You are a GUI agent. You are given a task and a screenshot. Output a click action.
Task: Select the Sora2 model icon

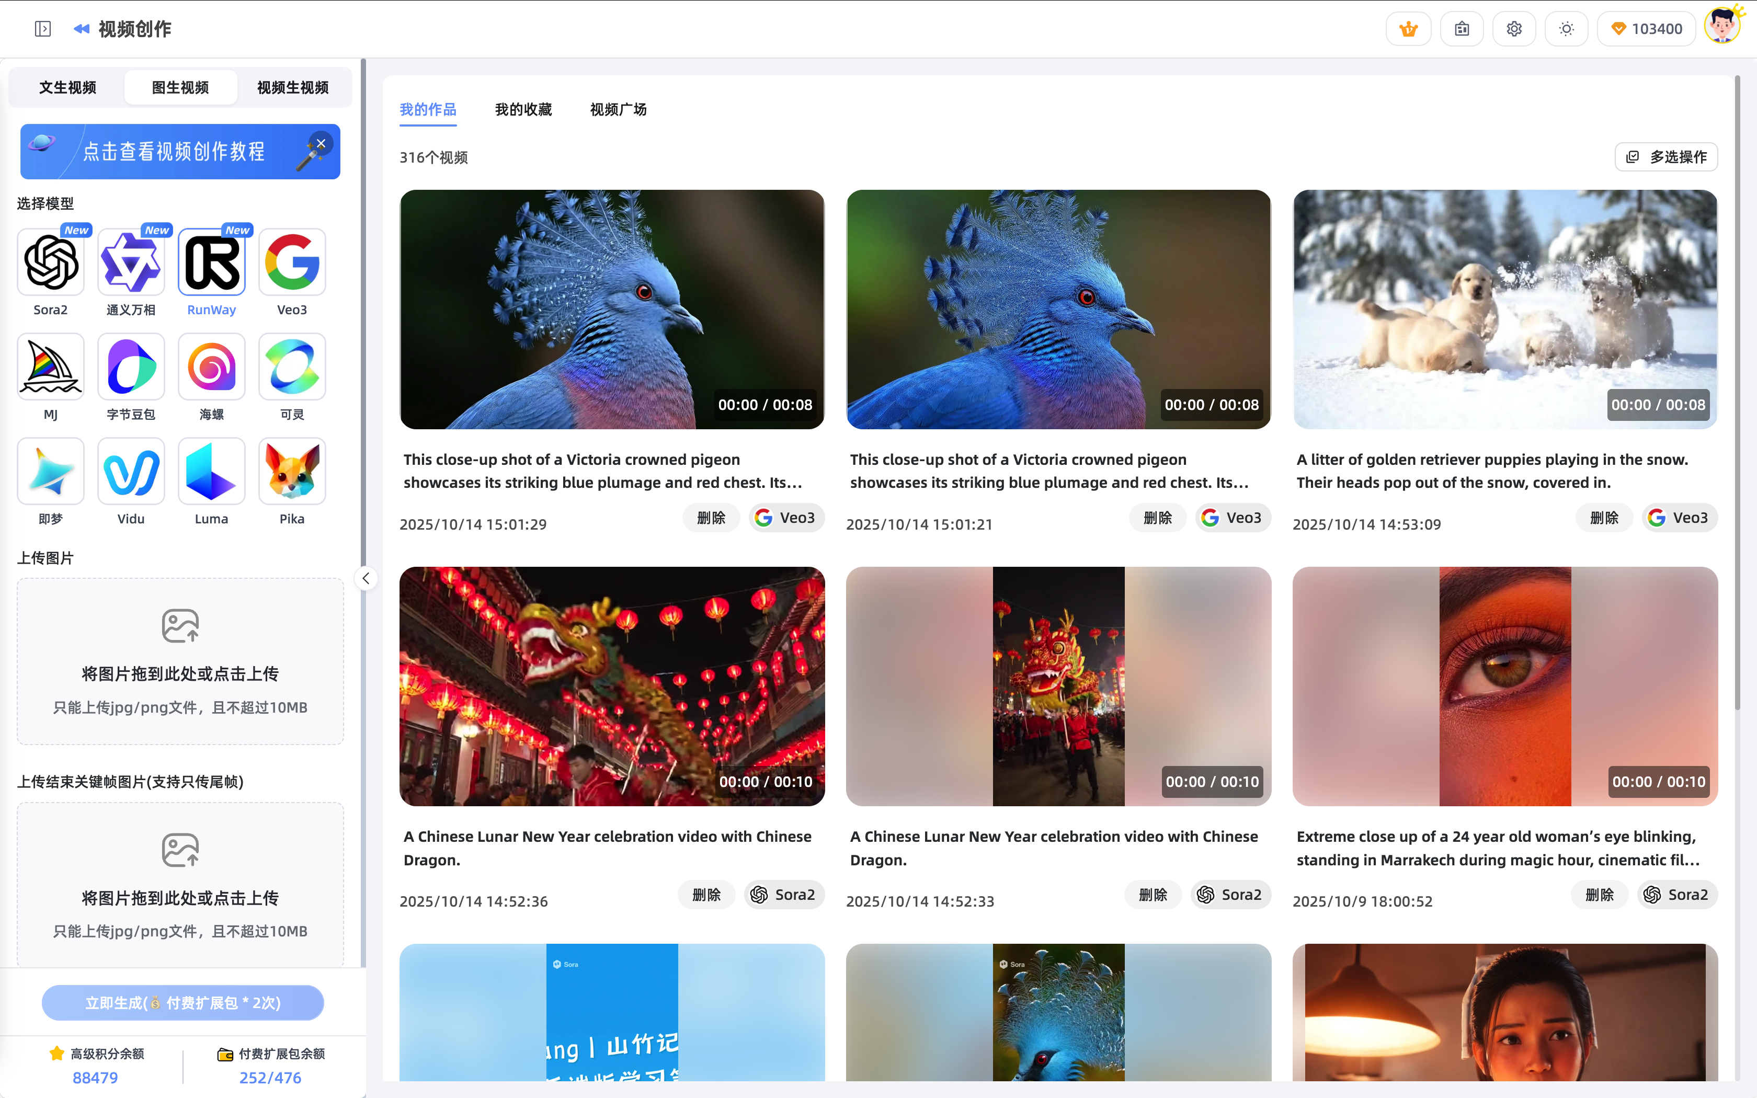tap(51, 262)
